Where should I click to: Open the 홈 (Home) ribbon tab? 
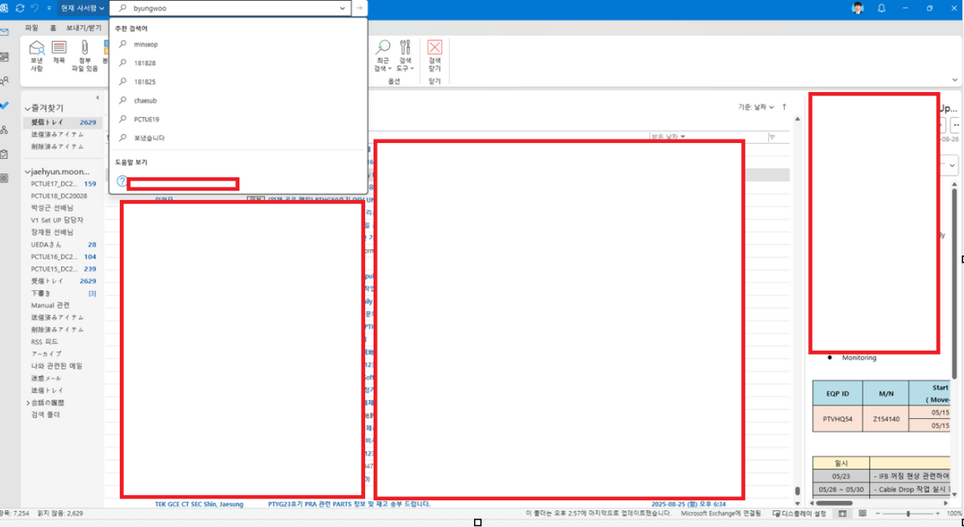tap(54, 28)
